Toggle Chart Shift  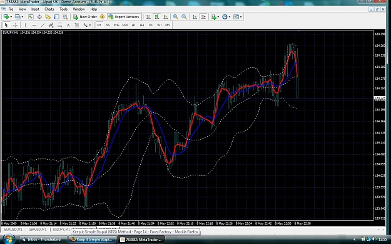coord(203,17)
